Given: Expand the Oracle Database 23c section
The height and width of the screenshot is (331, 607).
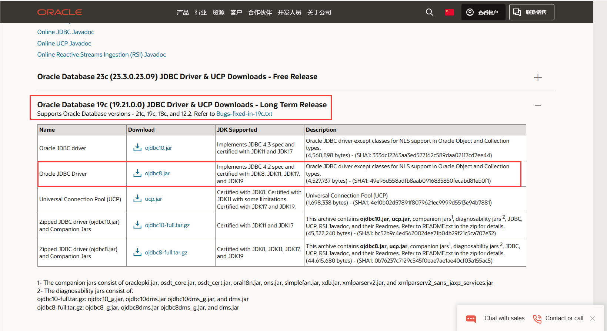Looking at the screenshot, I should click(x=538, y=77).
